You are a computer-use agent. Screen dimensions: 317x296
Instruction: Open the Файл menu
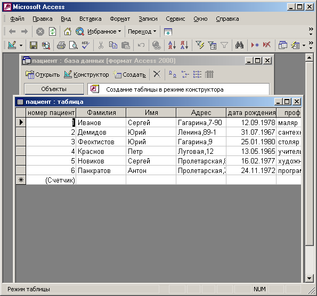[17, 19]
